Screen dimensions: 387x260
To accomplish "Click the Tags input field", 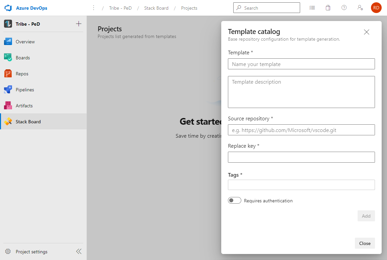I will (301, 185).
